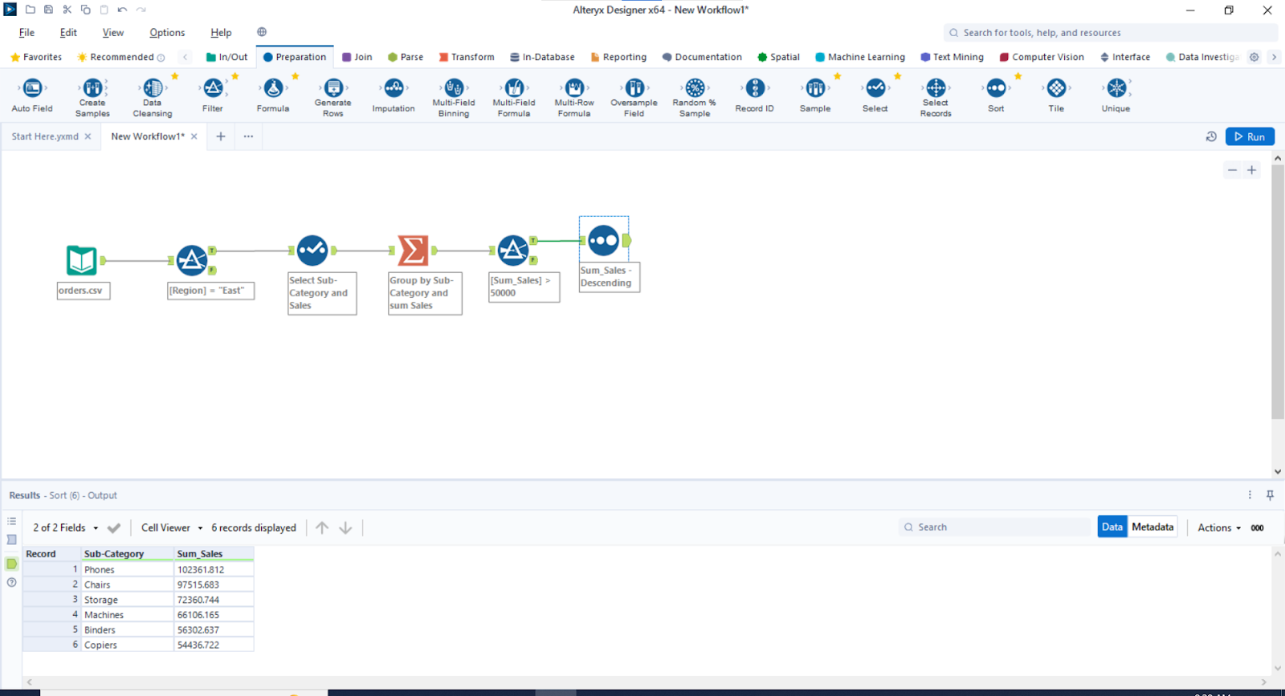The width and height of the screenshot is (1285, 696).
Task: Toggle the green output anchor data view
Action: [x=11, y=564]
